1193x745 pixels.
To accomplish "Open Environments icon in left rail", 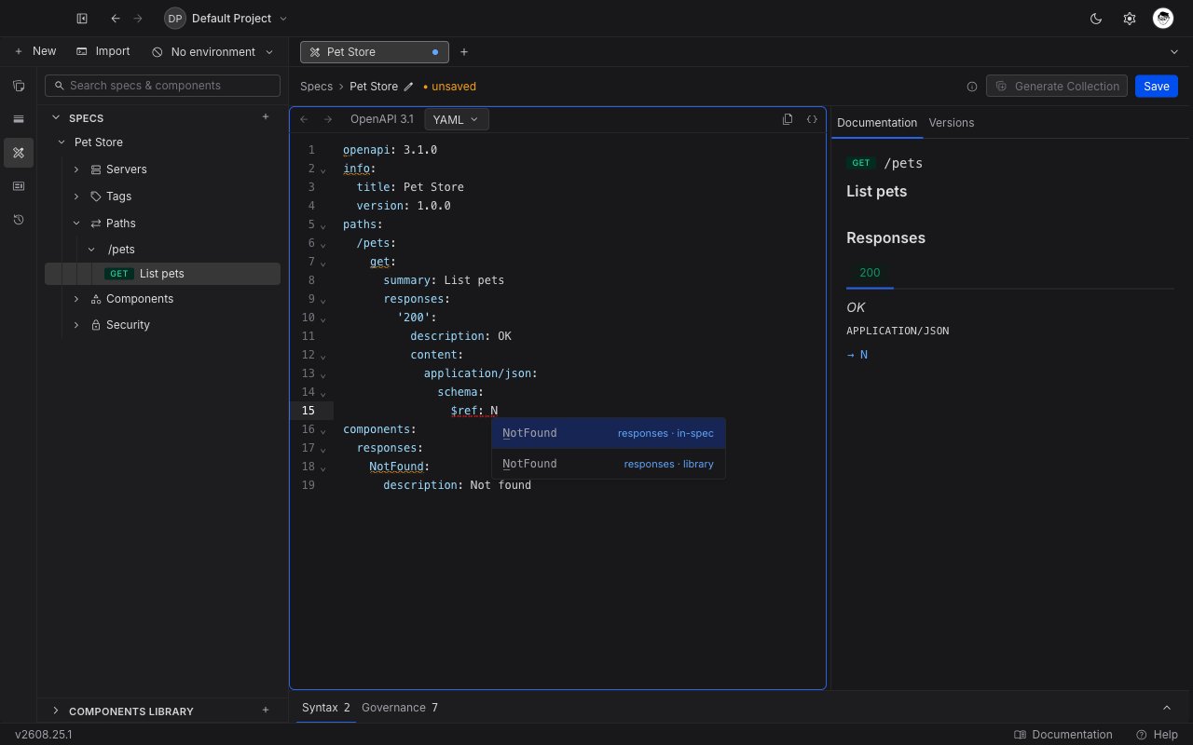I will point(19,119).
